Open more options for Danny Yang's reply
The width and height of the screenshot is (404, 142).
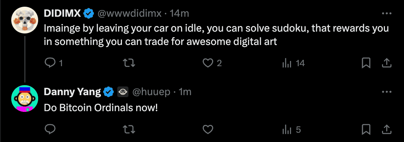coord(386,92)
